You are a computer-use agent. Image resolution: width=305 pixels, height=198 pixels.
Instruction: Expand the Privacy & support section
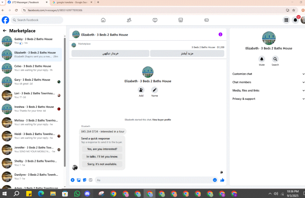tap(268, 99)
